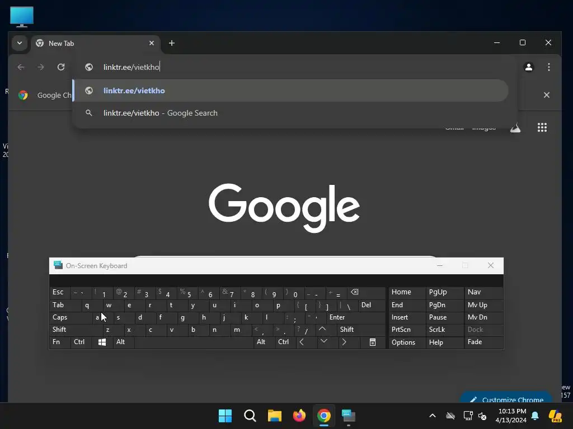Click the Fade key on keyboard
This screenshot has height=429, width=573.
(x=483, y=342)
